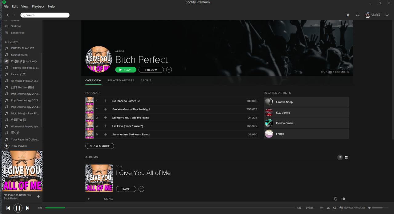This screenshot has height=214, width=394.
Task: Open Local Files in the sidebar
Action: 18,33
